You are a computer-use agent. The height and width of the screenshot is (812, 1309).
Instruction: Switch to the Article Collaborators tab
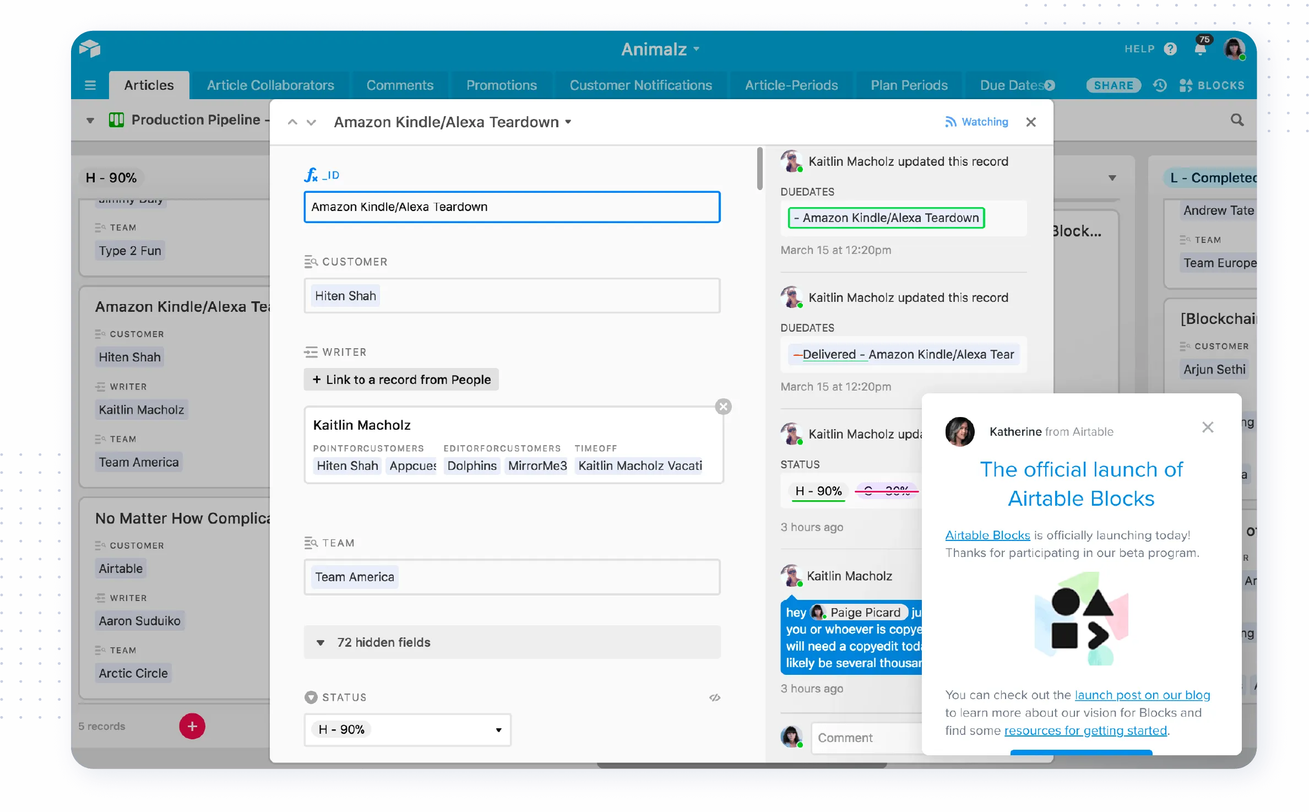(270, 85)
